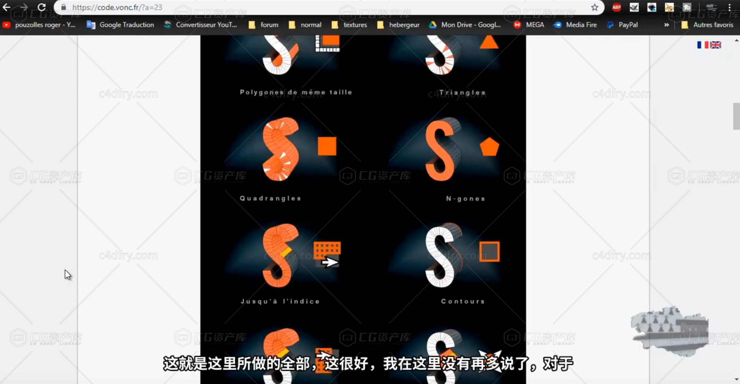Click the page scrollbar thumb
740x384 pixels.
(737, 116)
